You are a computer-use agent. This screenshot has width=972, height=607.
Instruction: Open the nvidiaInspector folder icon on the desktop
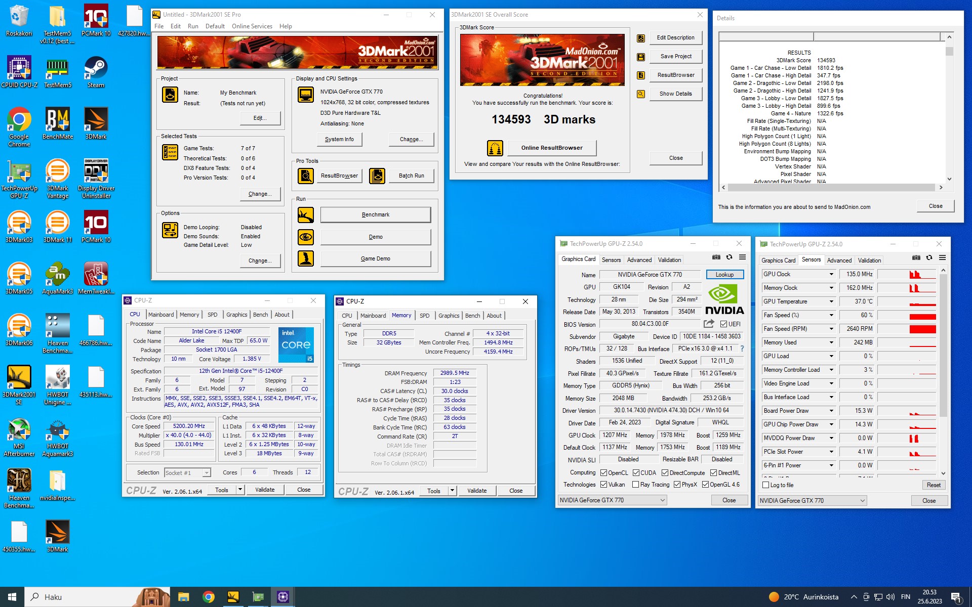(58, 484)
